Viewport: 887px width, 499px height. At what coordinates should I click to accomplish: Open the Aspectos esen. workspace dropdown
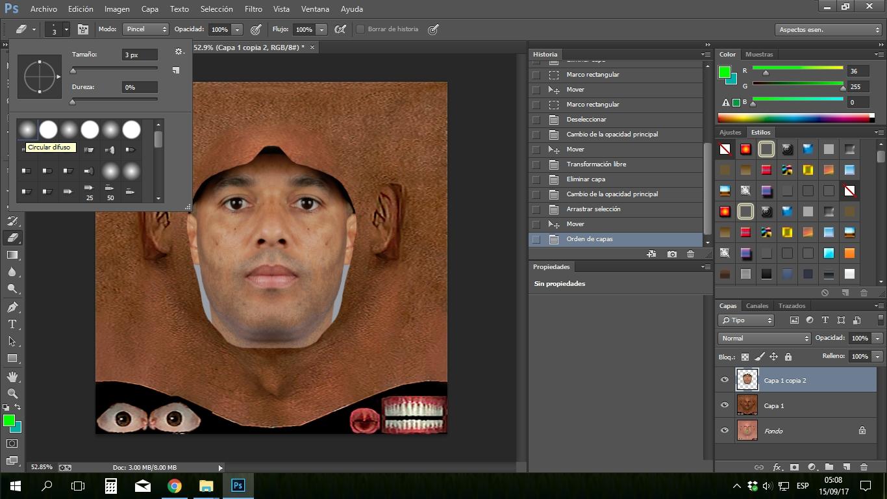pyautogui.click(x=829, y=30)
